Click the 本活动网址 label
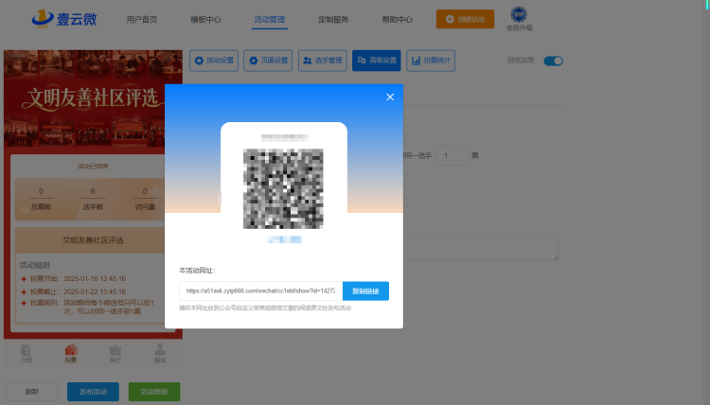710x405 pixels. click(x=197, y=271)
